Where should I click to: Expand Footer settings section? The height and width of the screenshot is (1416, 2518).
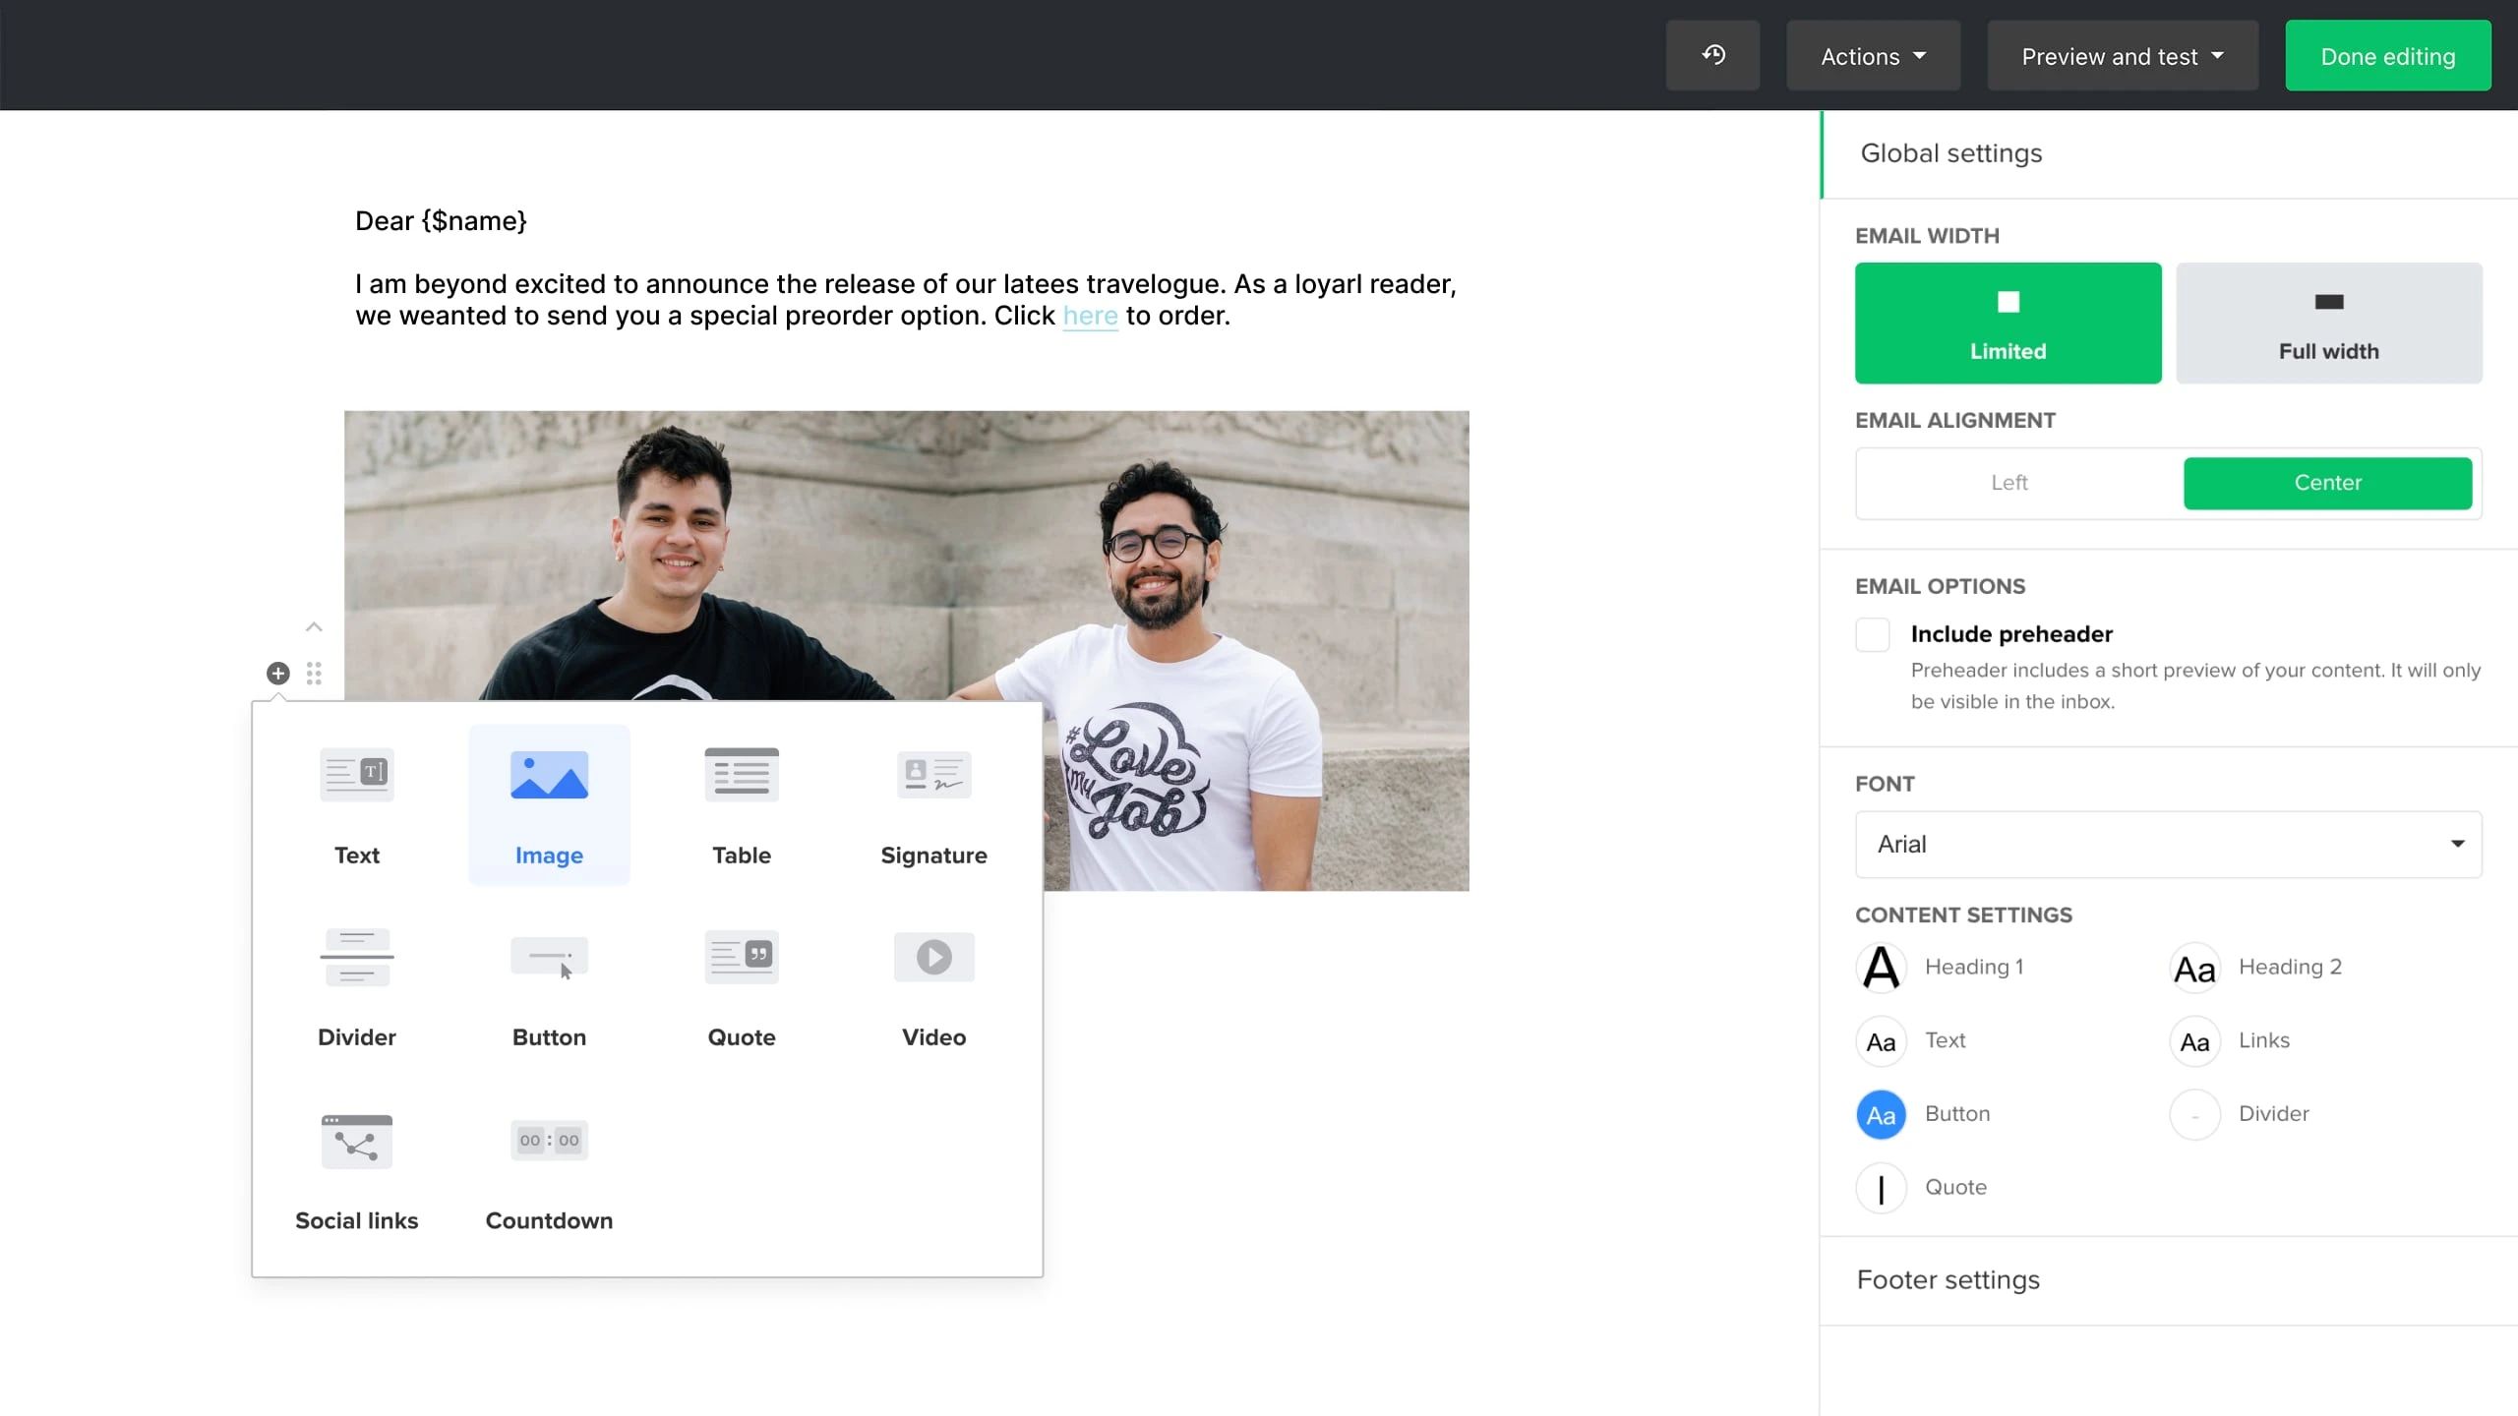[1948, 1279]
